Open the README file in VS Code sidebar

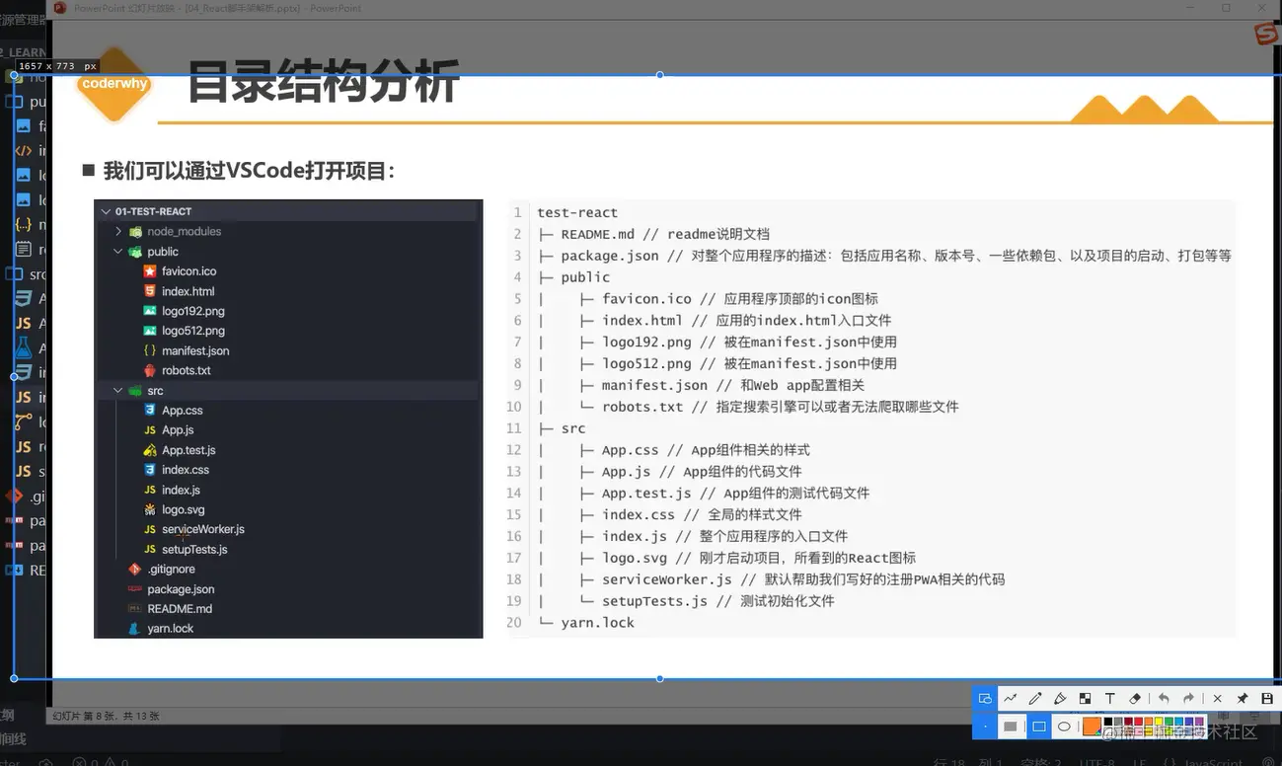click(26, 571)
